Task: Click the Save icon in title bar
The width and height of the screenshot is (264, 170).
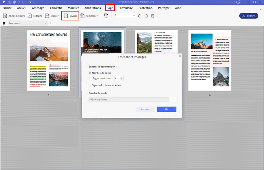Action: 10,2
